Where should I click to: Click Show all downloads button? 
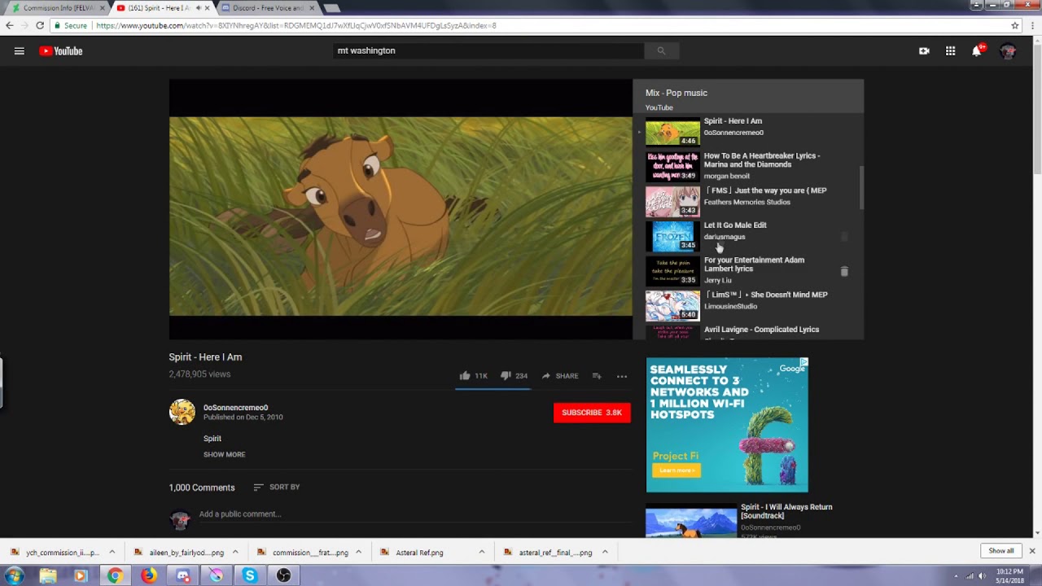coord(1001,551)
